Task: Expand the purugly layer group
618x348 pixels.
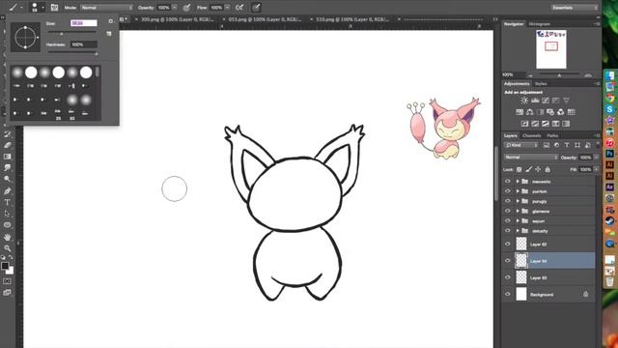Action: click(x=518, y=201)
